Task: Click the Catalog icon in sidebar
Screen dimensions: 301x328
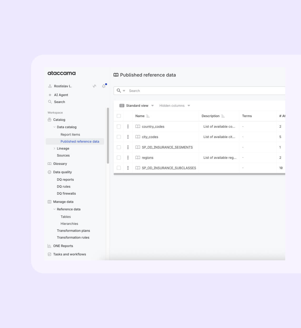Action: tap(49, 120)
